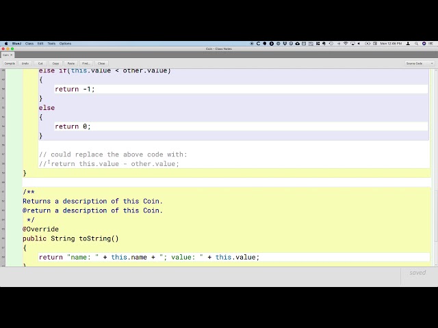This screenshot has width=438, height=328.
Task: Open the Tools menu
Action: click(51, 44)
